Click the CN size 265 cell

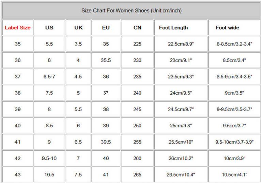137,175
